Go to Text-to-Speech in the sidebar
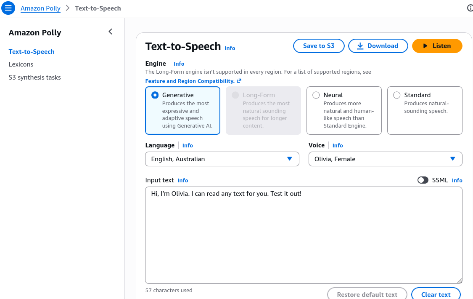The image size is (473, 299). point(32,52)
